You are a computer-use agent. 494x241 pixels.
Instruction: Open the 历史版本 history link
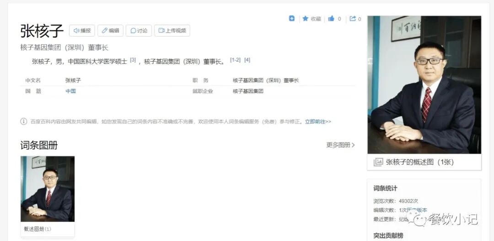tap(417, 210)
